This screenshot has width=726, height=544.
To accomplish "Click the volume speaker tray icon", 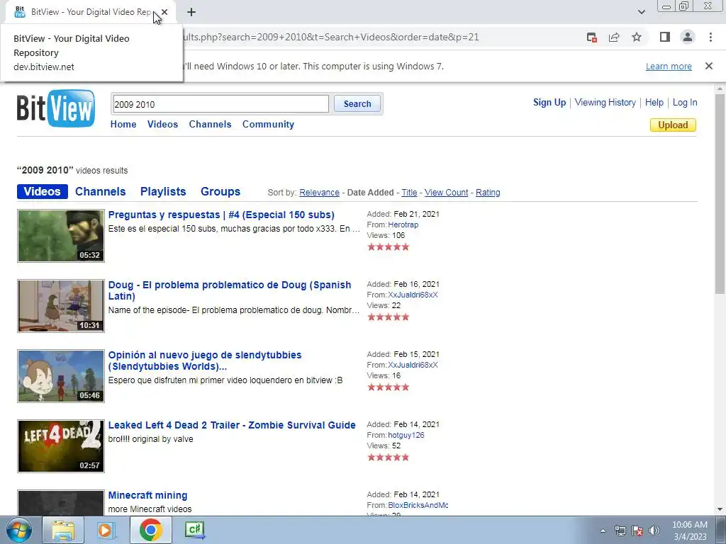I will point(654,531).
